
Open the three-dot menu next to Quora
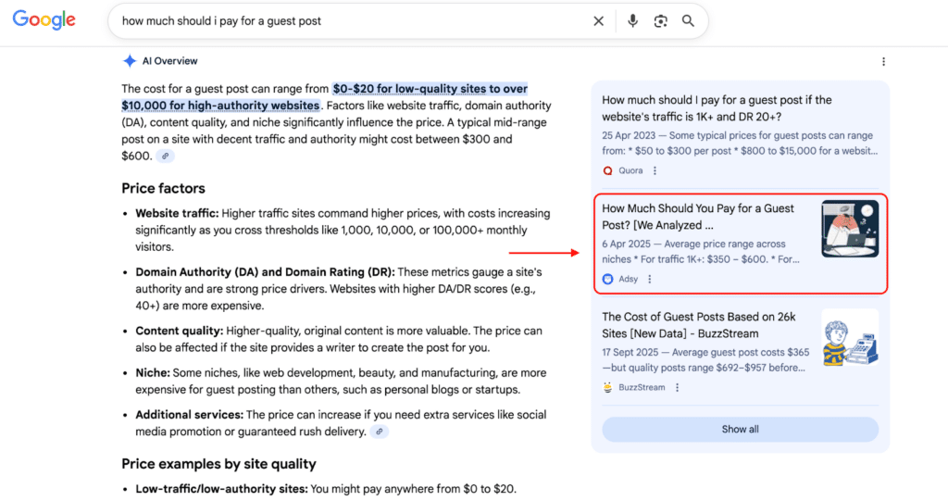pyautogui.click(x=655, y=170)
